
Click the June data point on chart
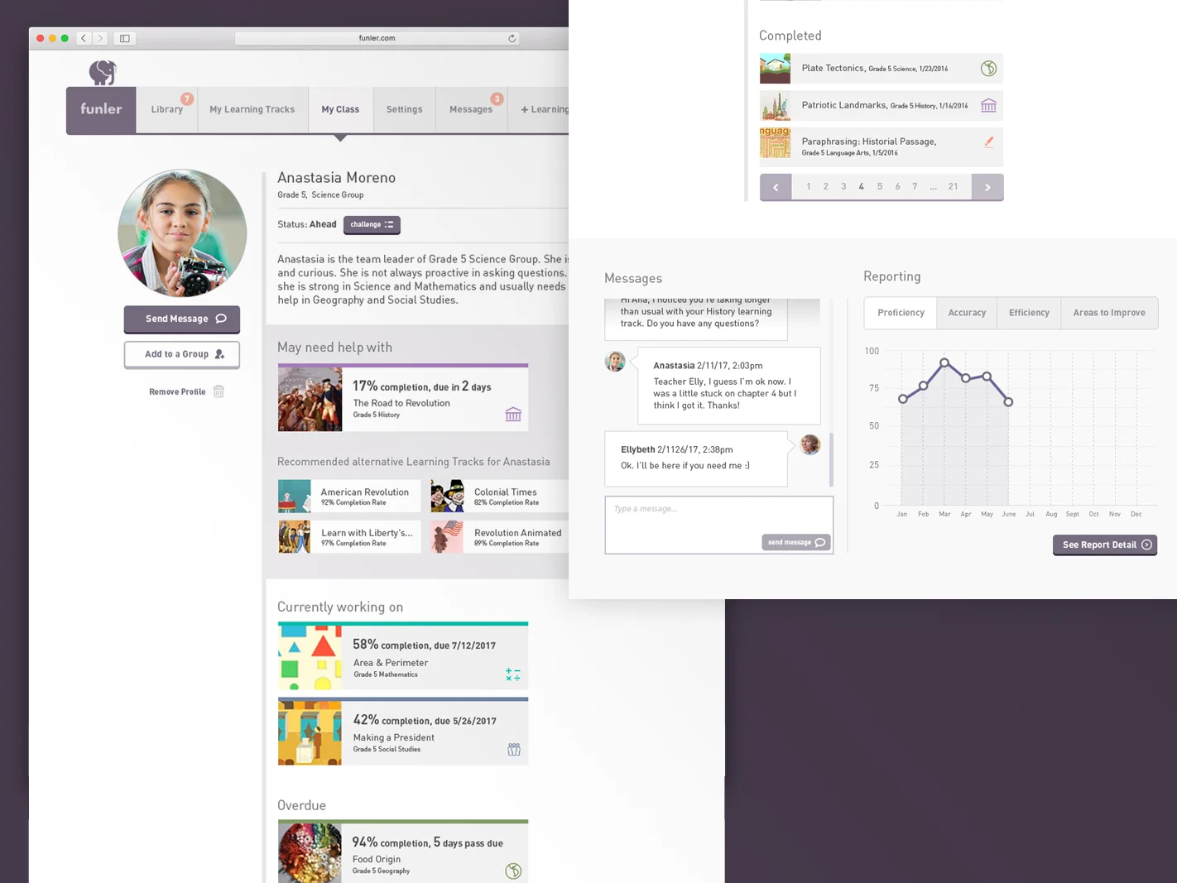tap(1008, 402)
